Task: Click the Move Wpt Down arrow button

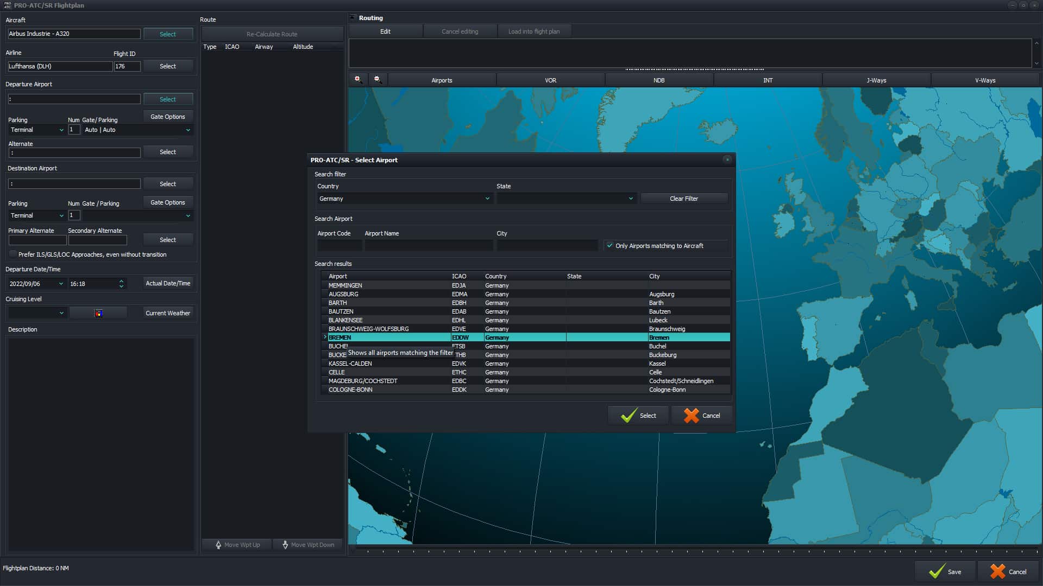Action: [307, 545]
